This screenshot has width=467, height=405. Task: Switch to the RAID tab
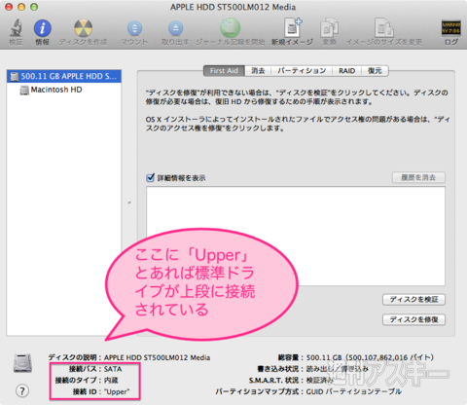[346, 71]
